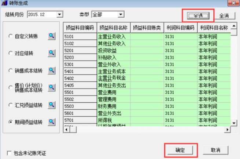Select the row code 5301
Screen dimensions: 240x159
point(80,64)
